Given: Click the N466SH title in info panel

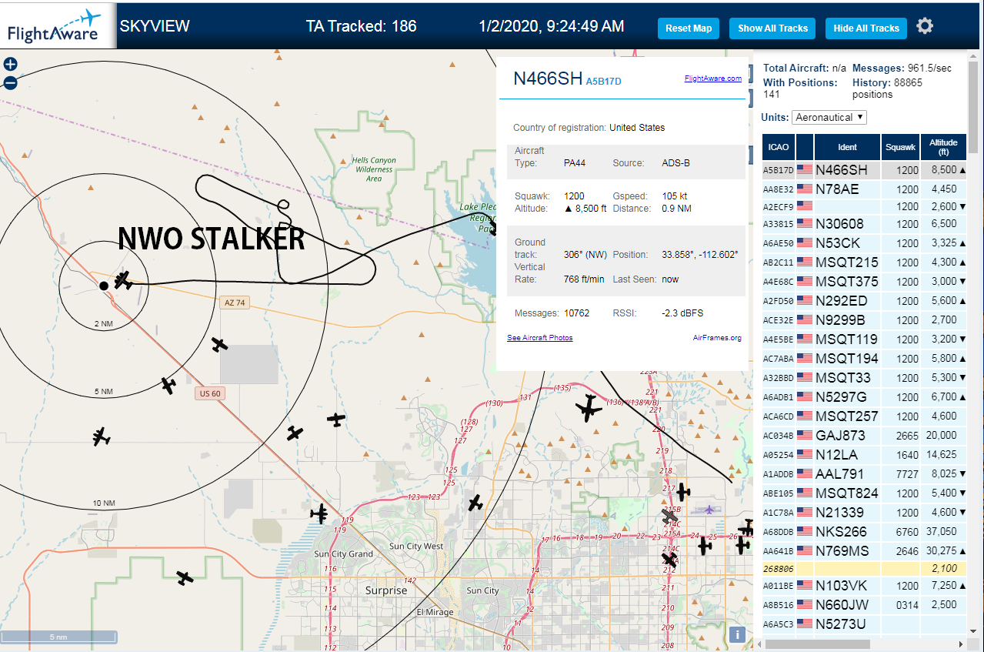Looking at the screenshot, I should point(548,79).
